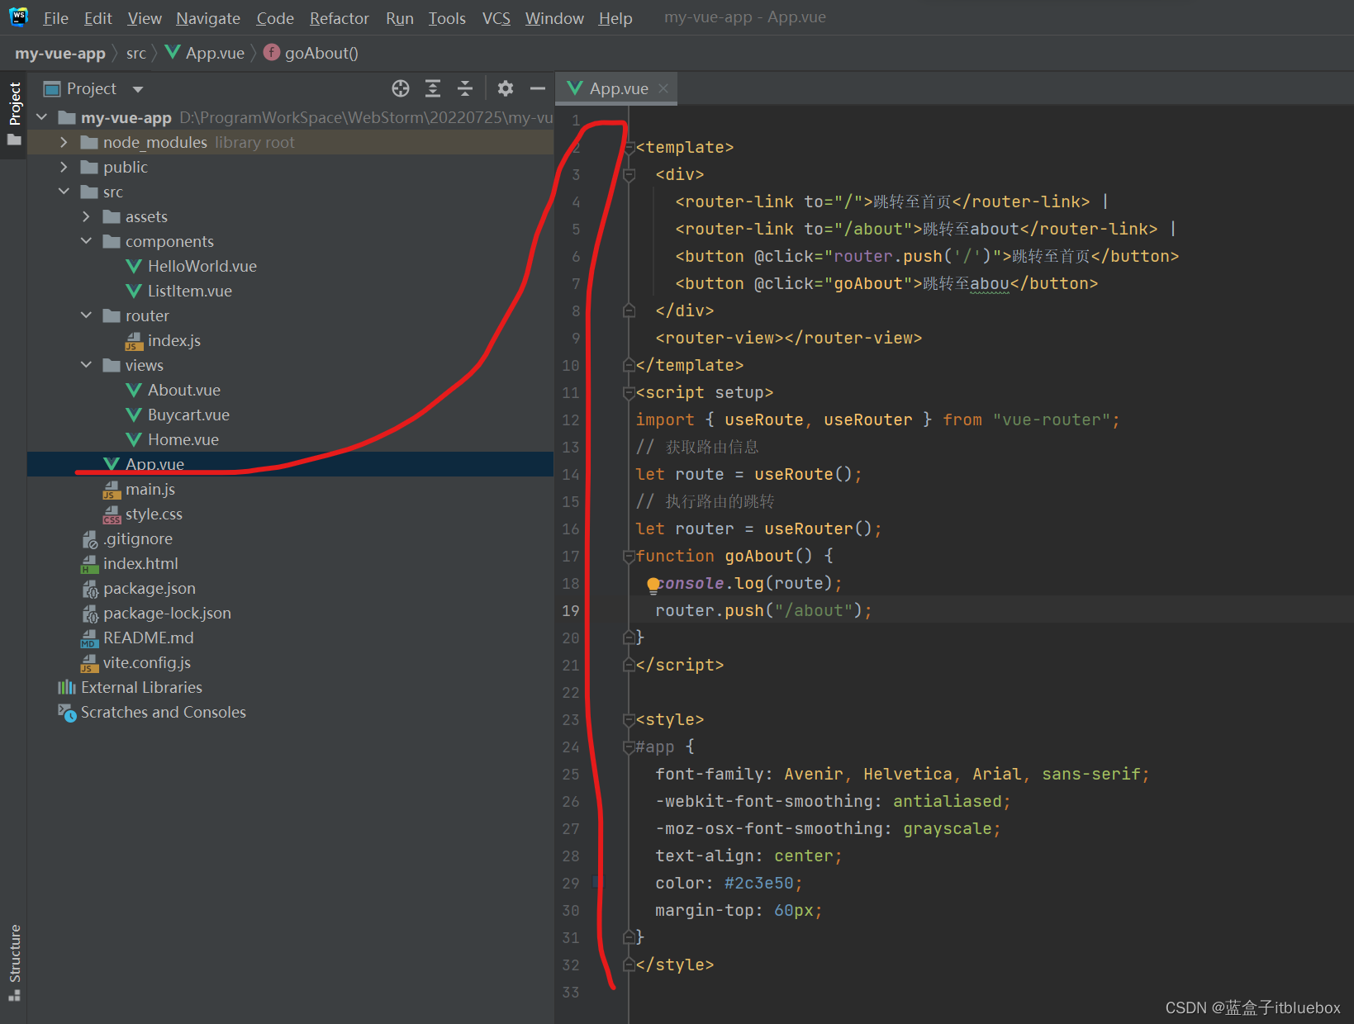Open Project panel settings gear
1354x1024 pixels.
(x=506, y=88)
